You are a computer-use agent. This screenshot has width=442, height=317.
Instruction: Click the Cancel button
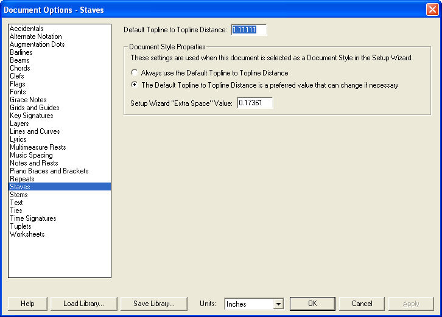click(x=362, y=304)
